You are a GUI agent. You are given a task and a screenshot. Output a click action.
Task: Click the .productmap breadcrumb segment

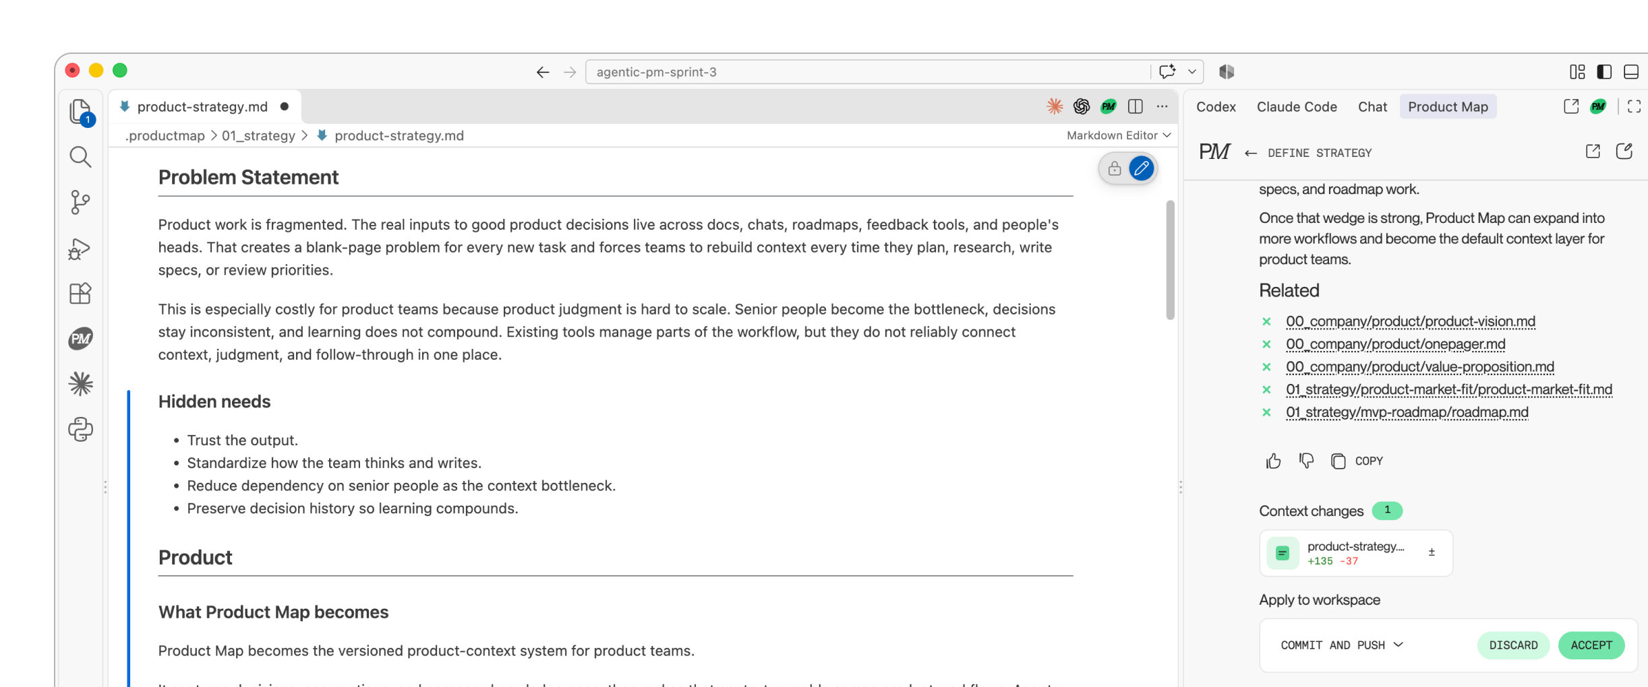click(165, 135)
